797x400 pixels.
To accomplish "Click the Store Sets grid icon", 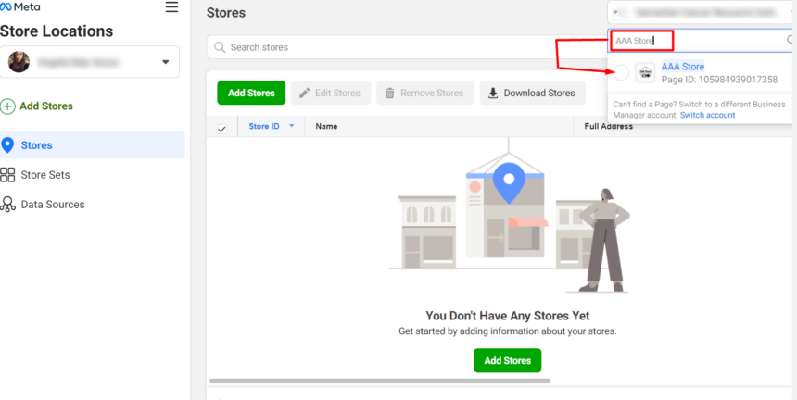I will point(7,175).
